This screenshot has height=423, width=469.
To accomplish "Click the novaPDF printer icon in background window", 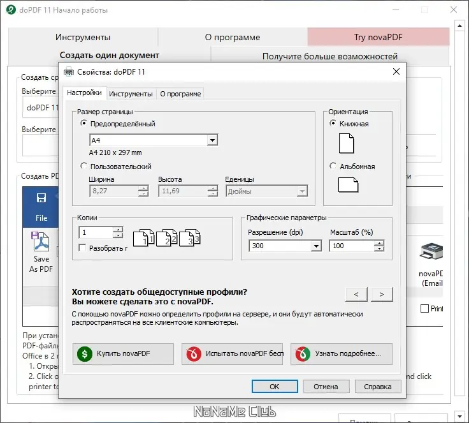I will [431, 251].
